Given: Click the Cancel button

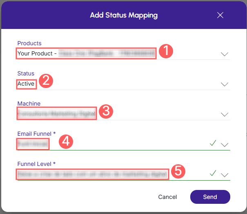Looking at the screenshot, I should coord(167,197).
